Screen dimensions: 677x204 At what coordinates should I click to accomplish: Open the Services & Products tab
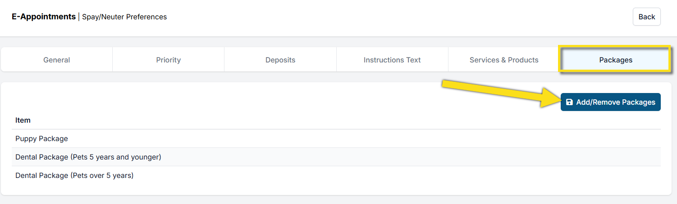pos(504,60)
